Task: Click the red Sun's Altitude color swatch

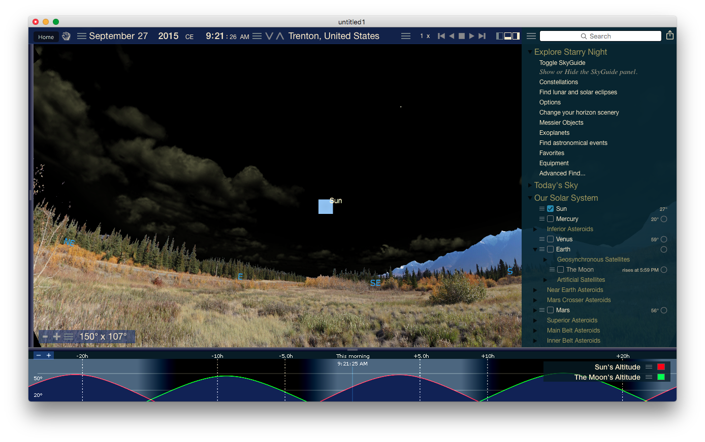Action: 661,367
